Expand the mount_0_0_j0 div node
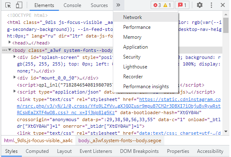The width and height of the screenshot is (231, 157). pos(14,77)
